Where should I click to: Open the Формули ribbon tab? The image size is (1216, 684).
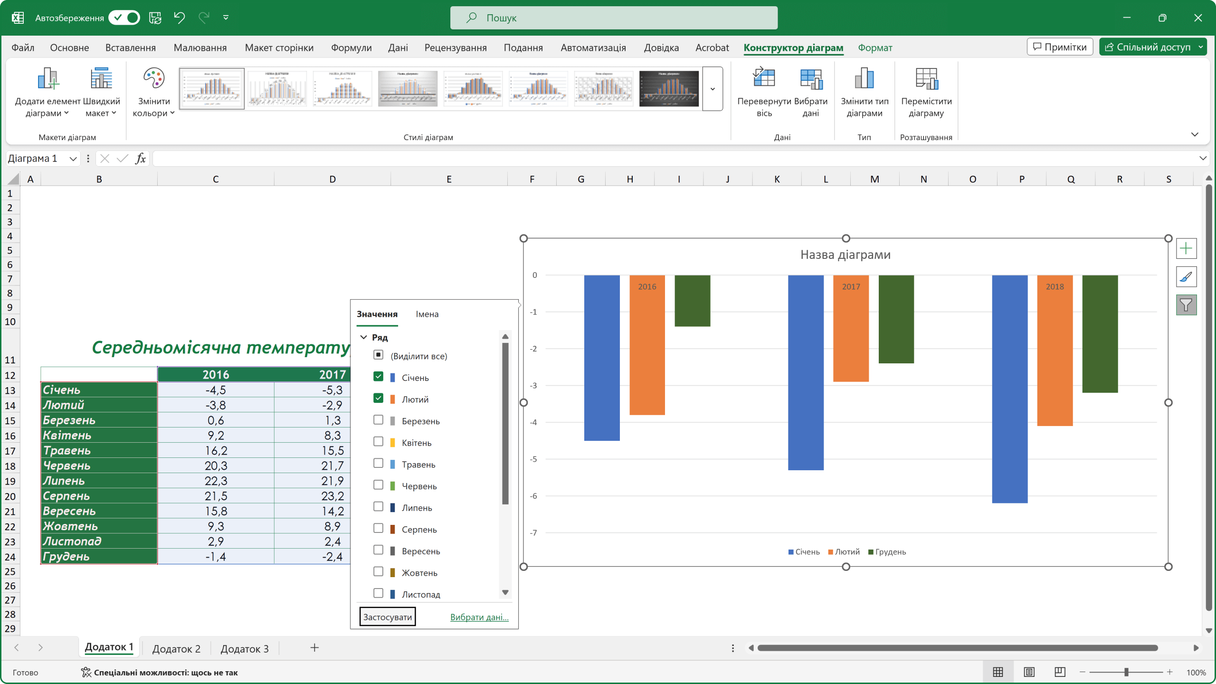point(351,47)
